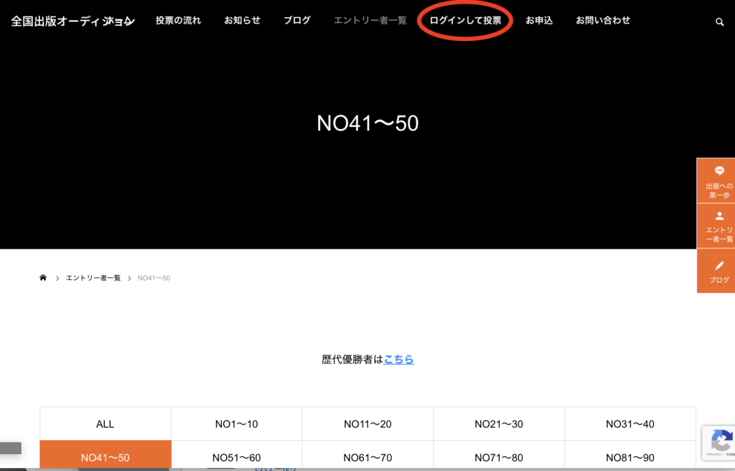Image resolution: width=735 pixels, height=471 pixels.
Task: Click エントリー者一覧 in the breadcrumb
Action: coord(93,278)
